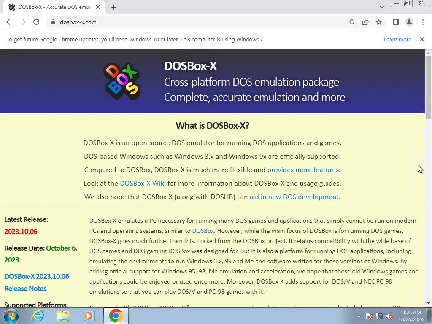
Task: Click the 'October 6, 2023' release date text
Action: (x=41, y=254)
